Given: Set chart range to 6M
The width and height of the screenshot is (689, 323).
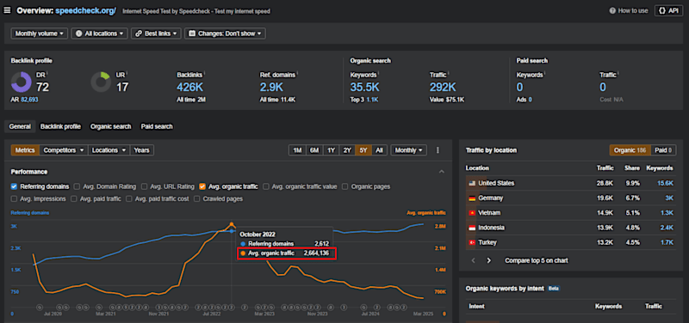Looking at the screenshot, I should [x=314, y=149].
